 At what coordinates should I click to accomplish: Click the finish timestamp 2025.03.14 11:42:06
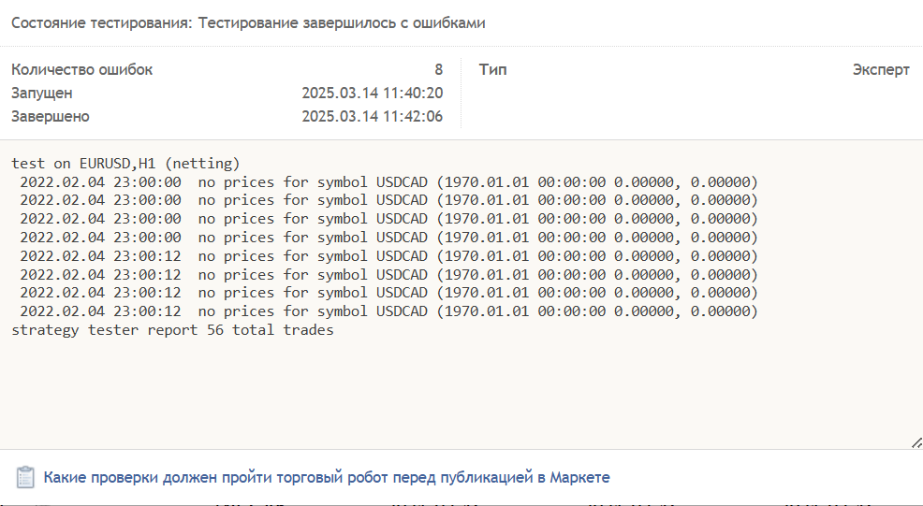372,116
